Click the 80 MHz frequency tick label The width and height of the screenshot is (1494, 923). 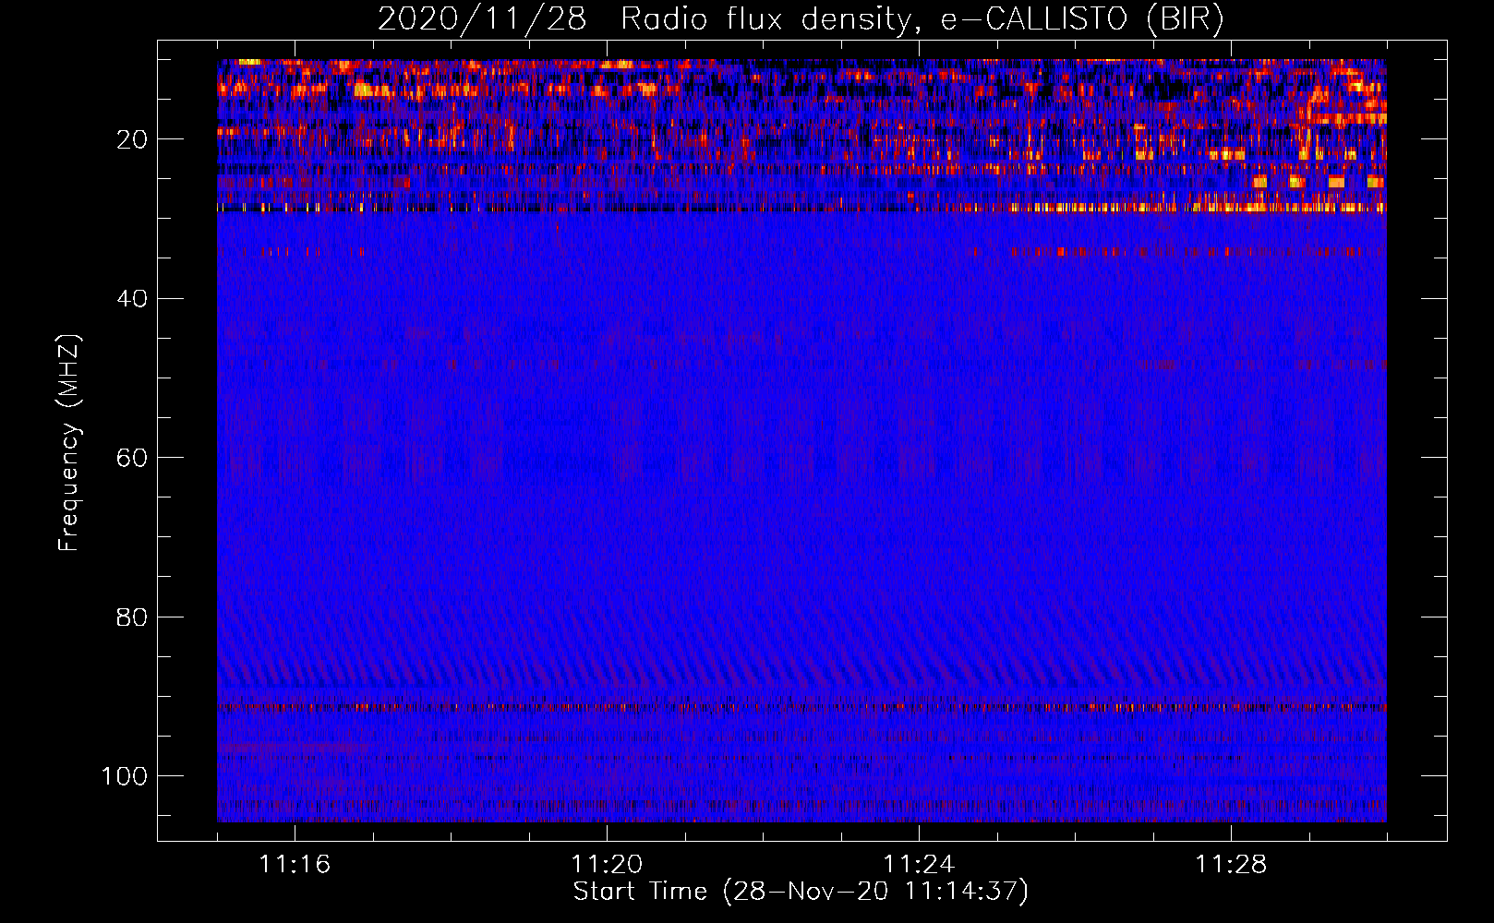coord(132,617)
